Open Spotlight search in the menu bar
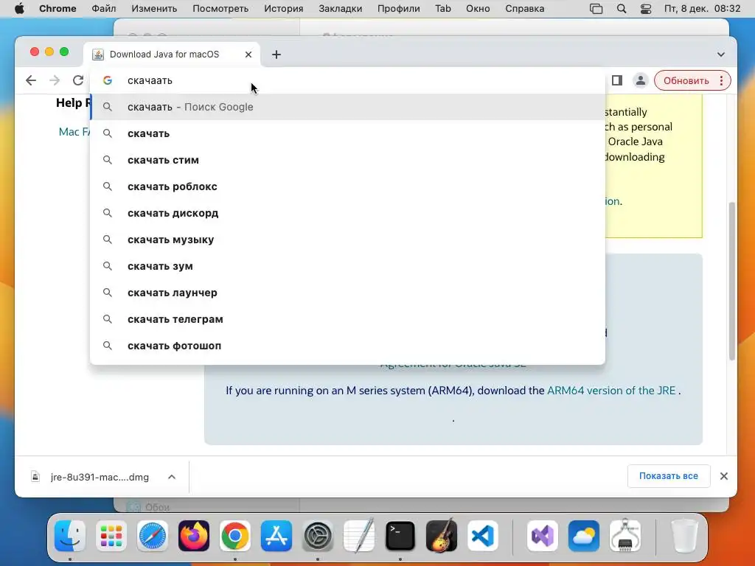This screenshot has width=755, height=566. pos(622,9)
